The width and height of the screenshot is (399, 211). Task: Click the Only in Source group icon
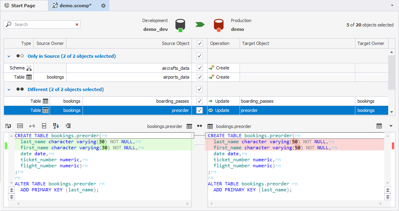point(20,56)
